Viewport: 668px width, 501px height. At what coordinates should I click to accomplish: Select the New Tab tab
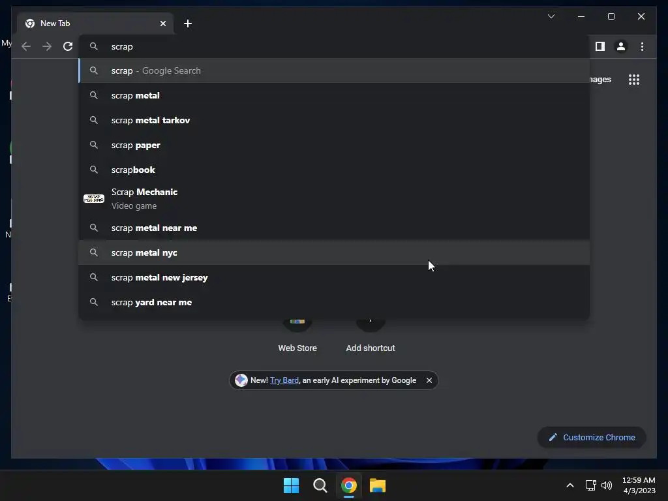95,23
